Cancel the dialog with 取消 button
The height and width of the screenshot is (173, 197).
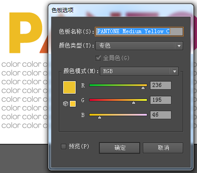pyautogui.click(x=163, y=148)
